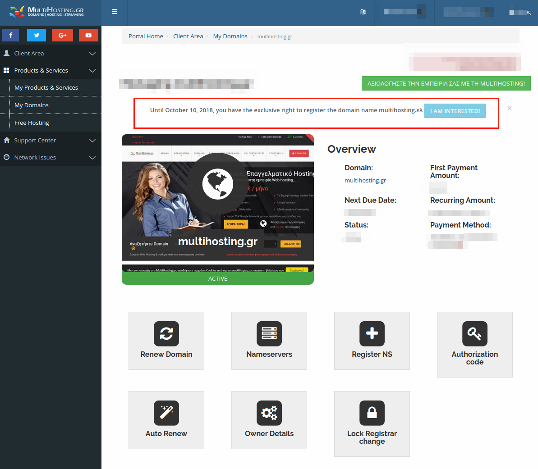Click the Authorization code label
The height and width of the screenshot is (469, 538).
click(x=475, y=358)
